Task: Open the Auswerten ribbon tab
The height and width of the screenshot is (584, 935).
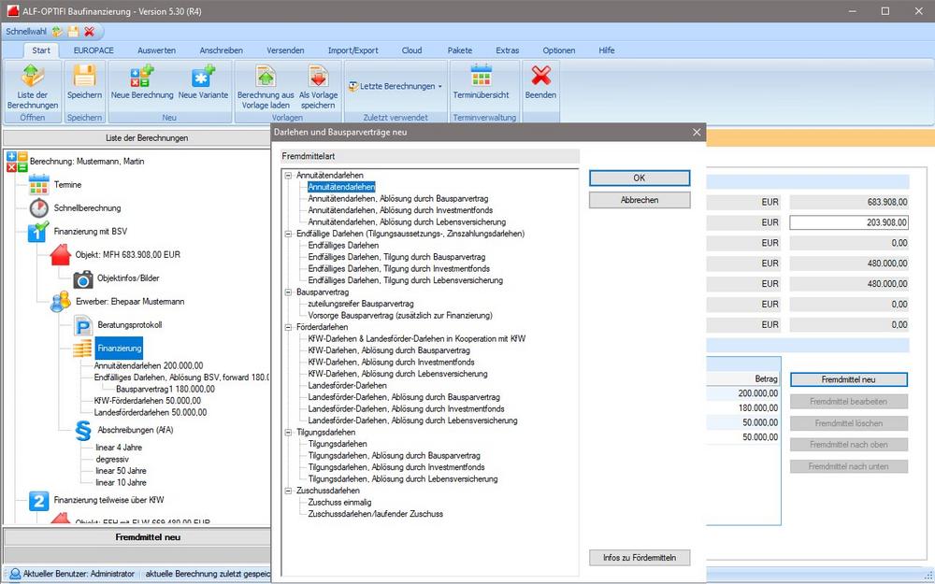Action: [156, 50]
